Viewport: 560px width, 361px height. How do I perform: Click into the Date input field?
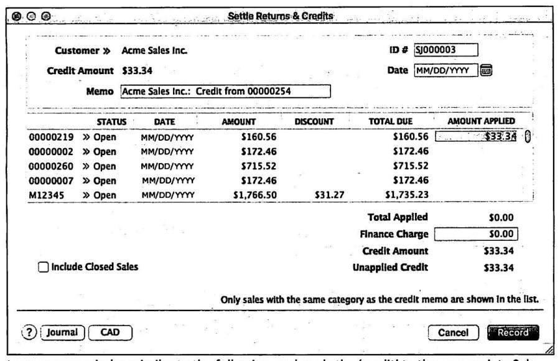point(446,70)
